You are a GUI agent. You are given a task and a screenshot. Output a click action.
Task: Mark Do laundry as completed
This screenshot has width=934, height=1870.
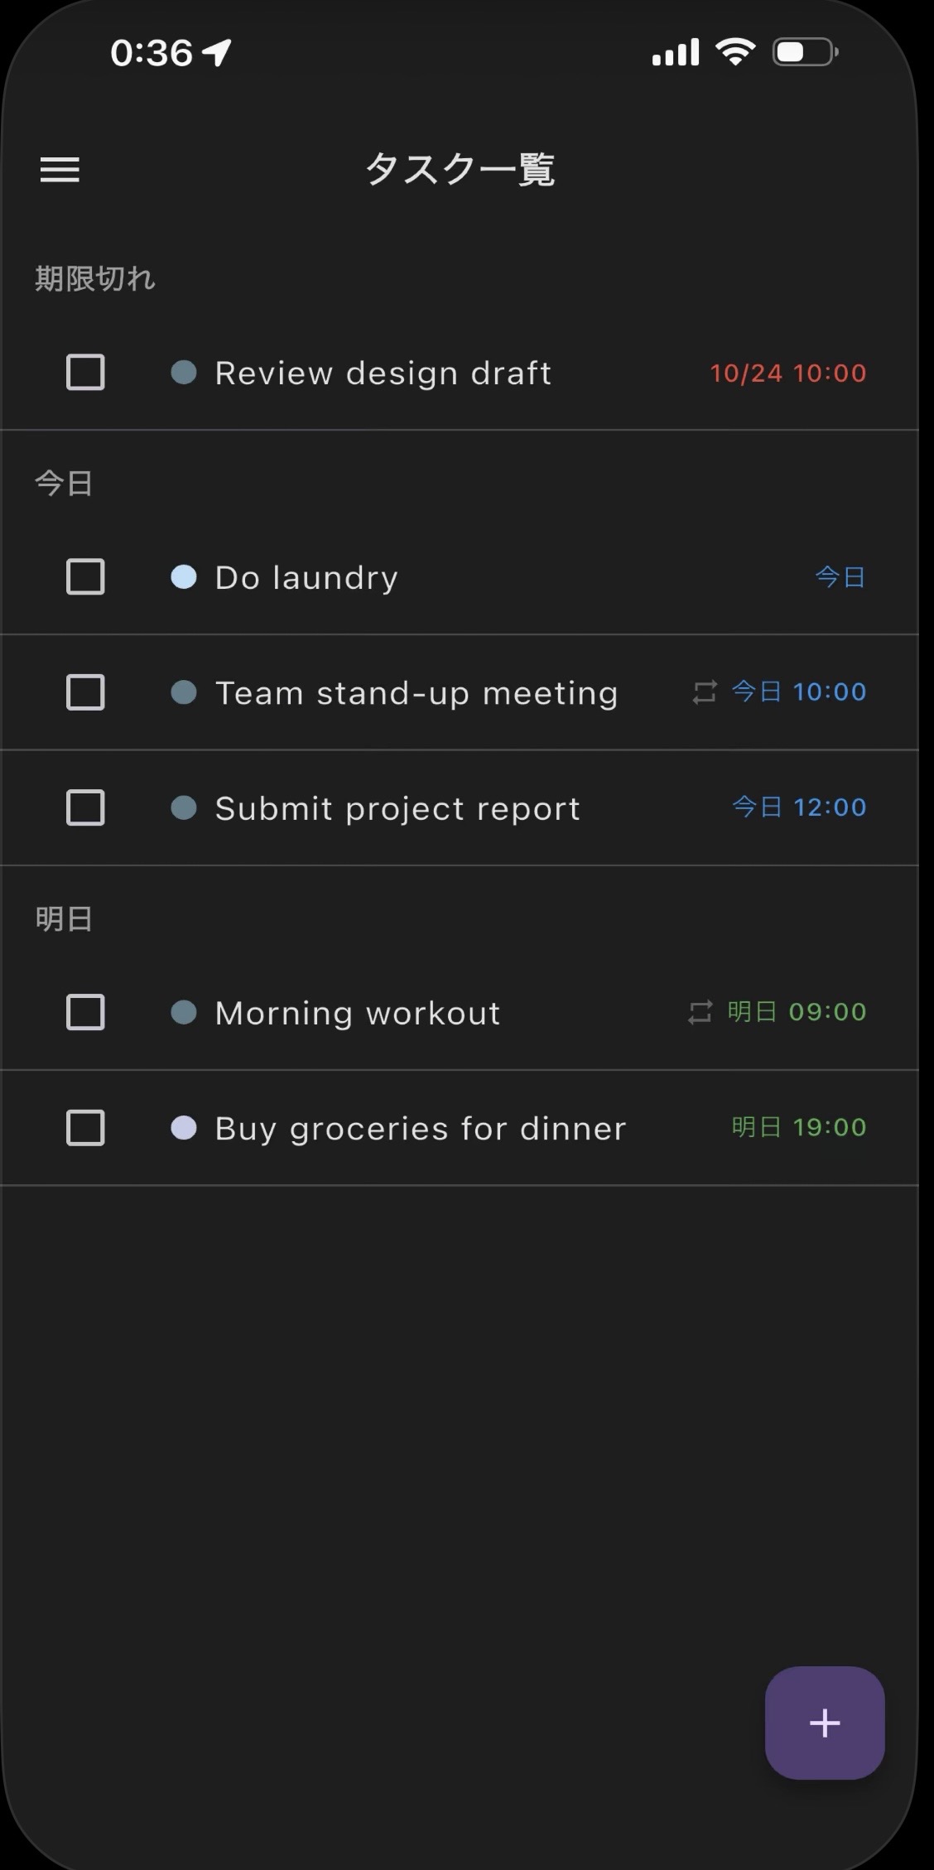coord(85,577)
